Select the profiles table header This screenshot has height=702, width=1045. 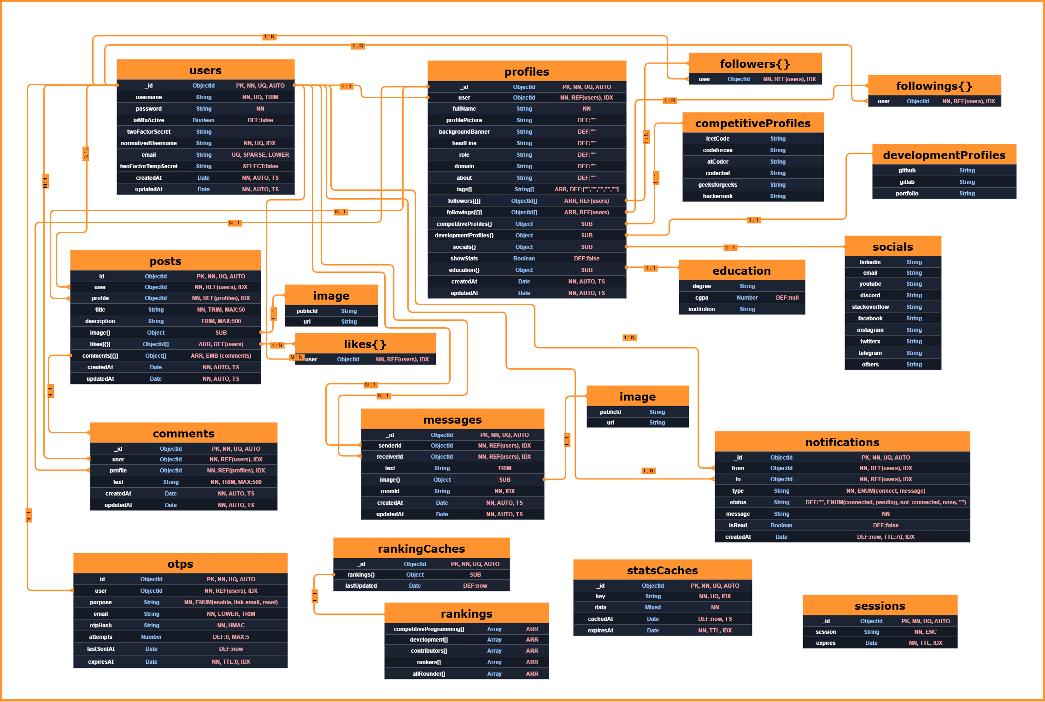click(x=527, y=71)
